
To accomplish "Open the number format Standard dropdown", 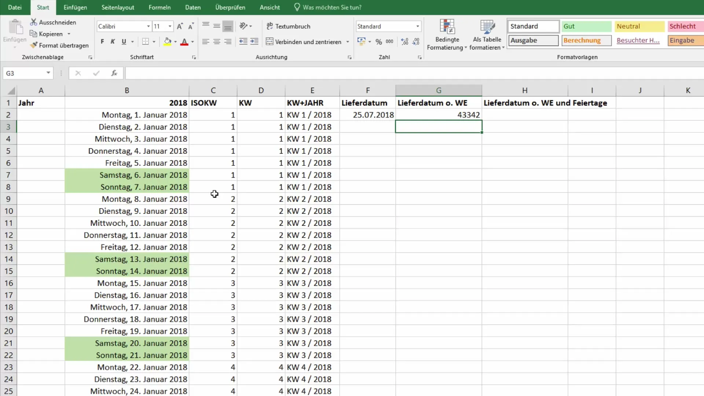I will pyautogui.click(x=417, y=26).
